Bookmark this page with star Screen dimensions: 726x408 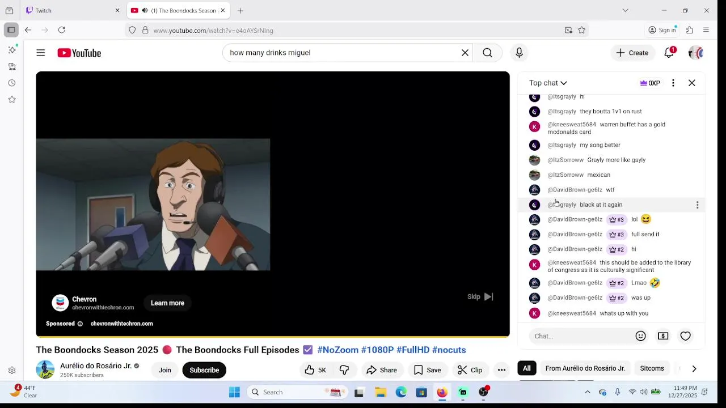coord(581,31)
